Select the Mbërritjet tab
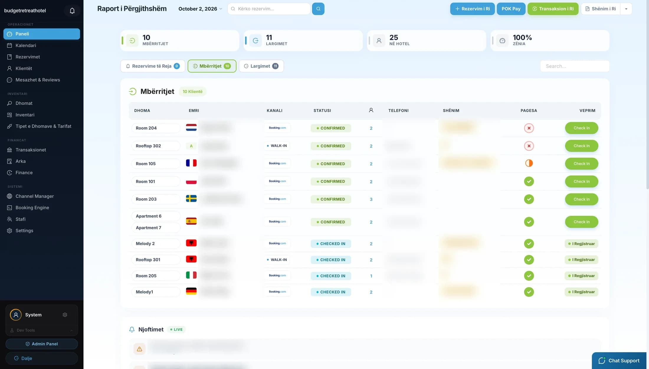The width and height of the screenshot is (649, 369). (x=212, y=66)
